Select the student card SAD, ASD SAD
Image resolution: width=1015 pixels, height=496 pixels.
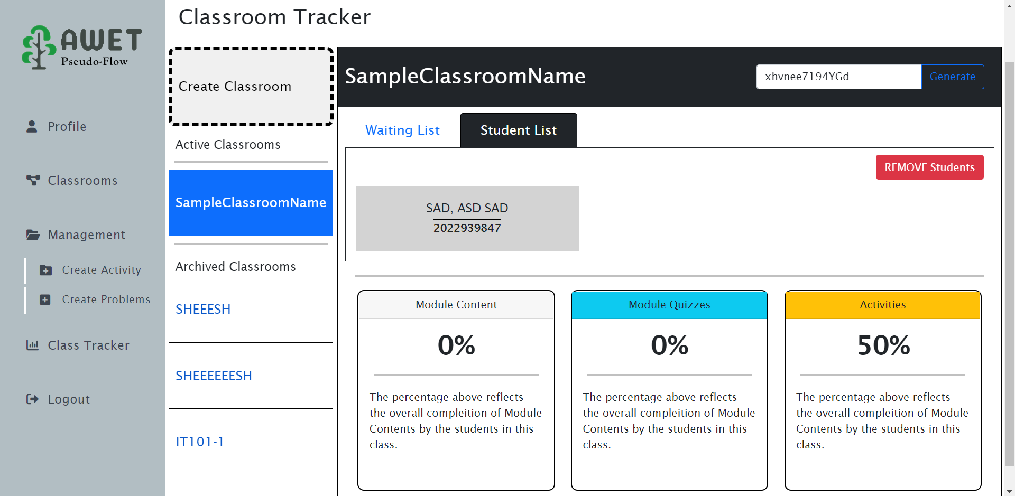click(467, 218)
